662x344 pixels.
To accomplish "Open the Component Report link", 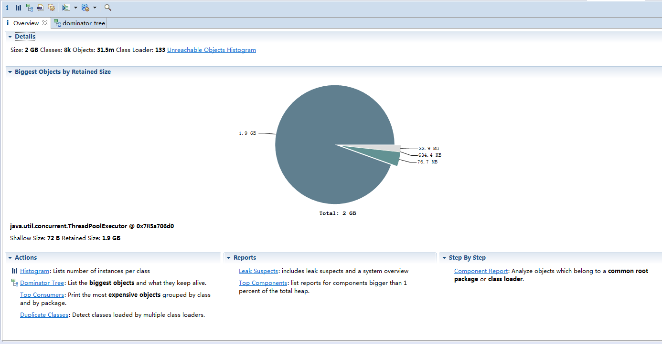I will point(481,271).
